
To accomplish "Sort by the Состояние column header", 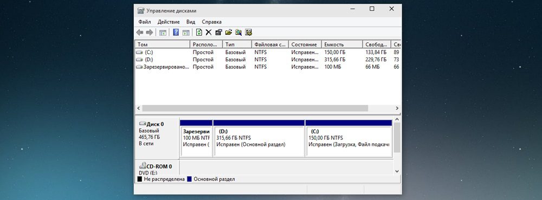I will point(305,44).
